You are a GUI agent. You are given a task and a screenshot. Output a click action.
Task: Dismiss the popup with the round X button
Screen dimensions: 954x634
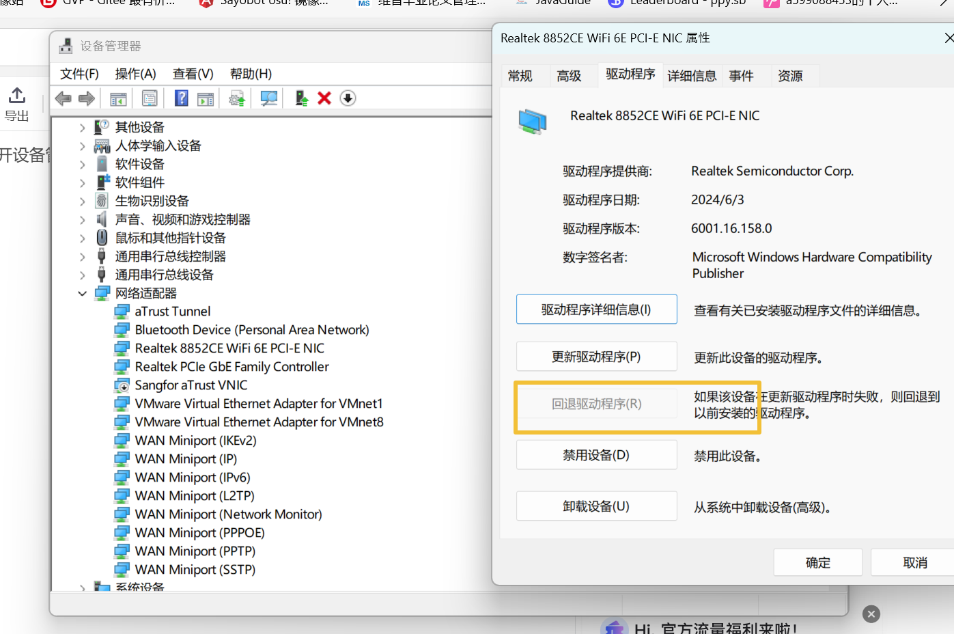pos(871,614)
